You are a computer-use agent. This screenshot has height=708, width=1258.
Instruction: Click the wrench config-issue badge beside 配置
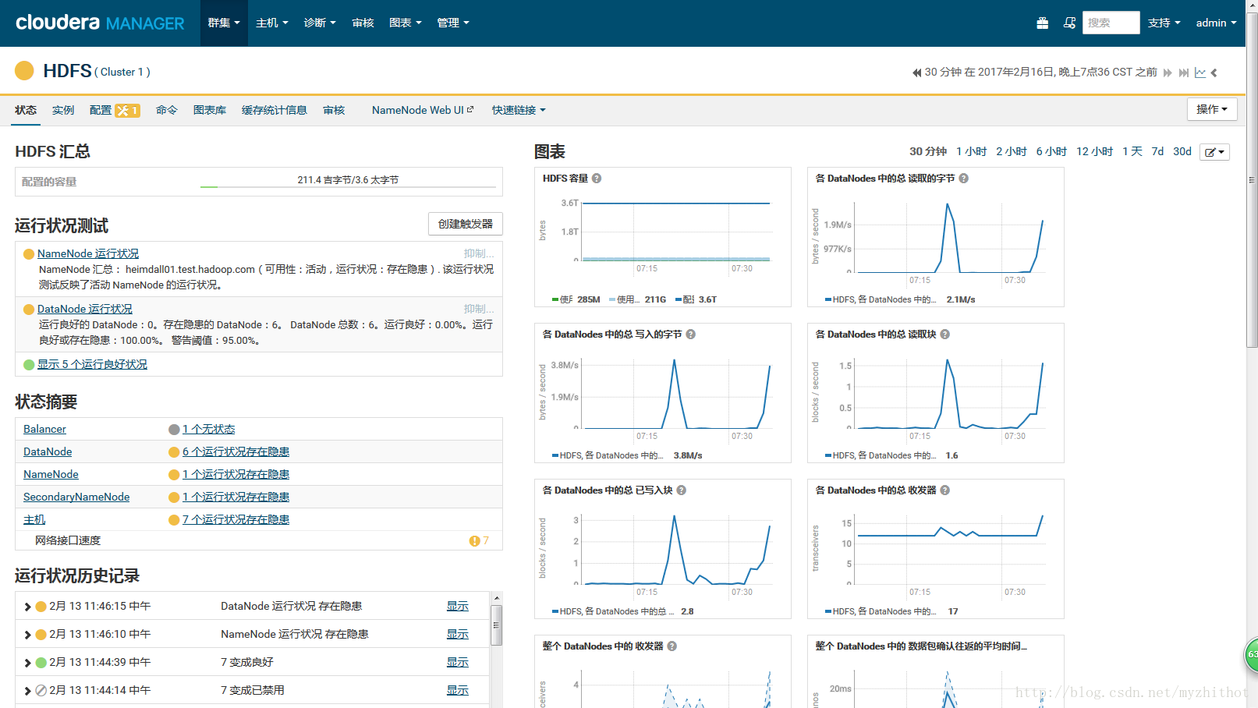[x=127, y=111]
